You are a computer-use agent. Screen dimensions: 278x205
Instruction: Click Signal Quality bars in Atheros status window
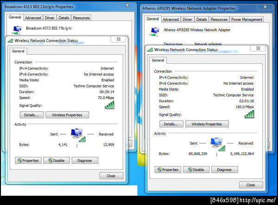[249, 114]
